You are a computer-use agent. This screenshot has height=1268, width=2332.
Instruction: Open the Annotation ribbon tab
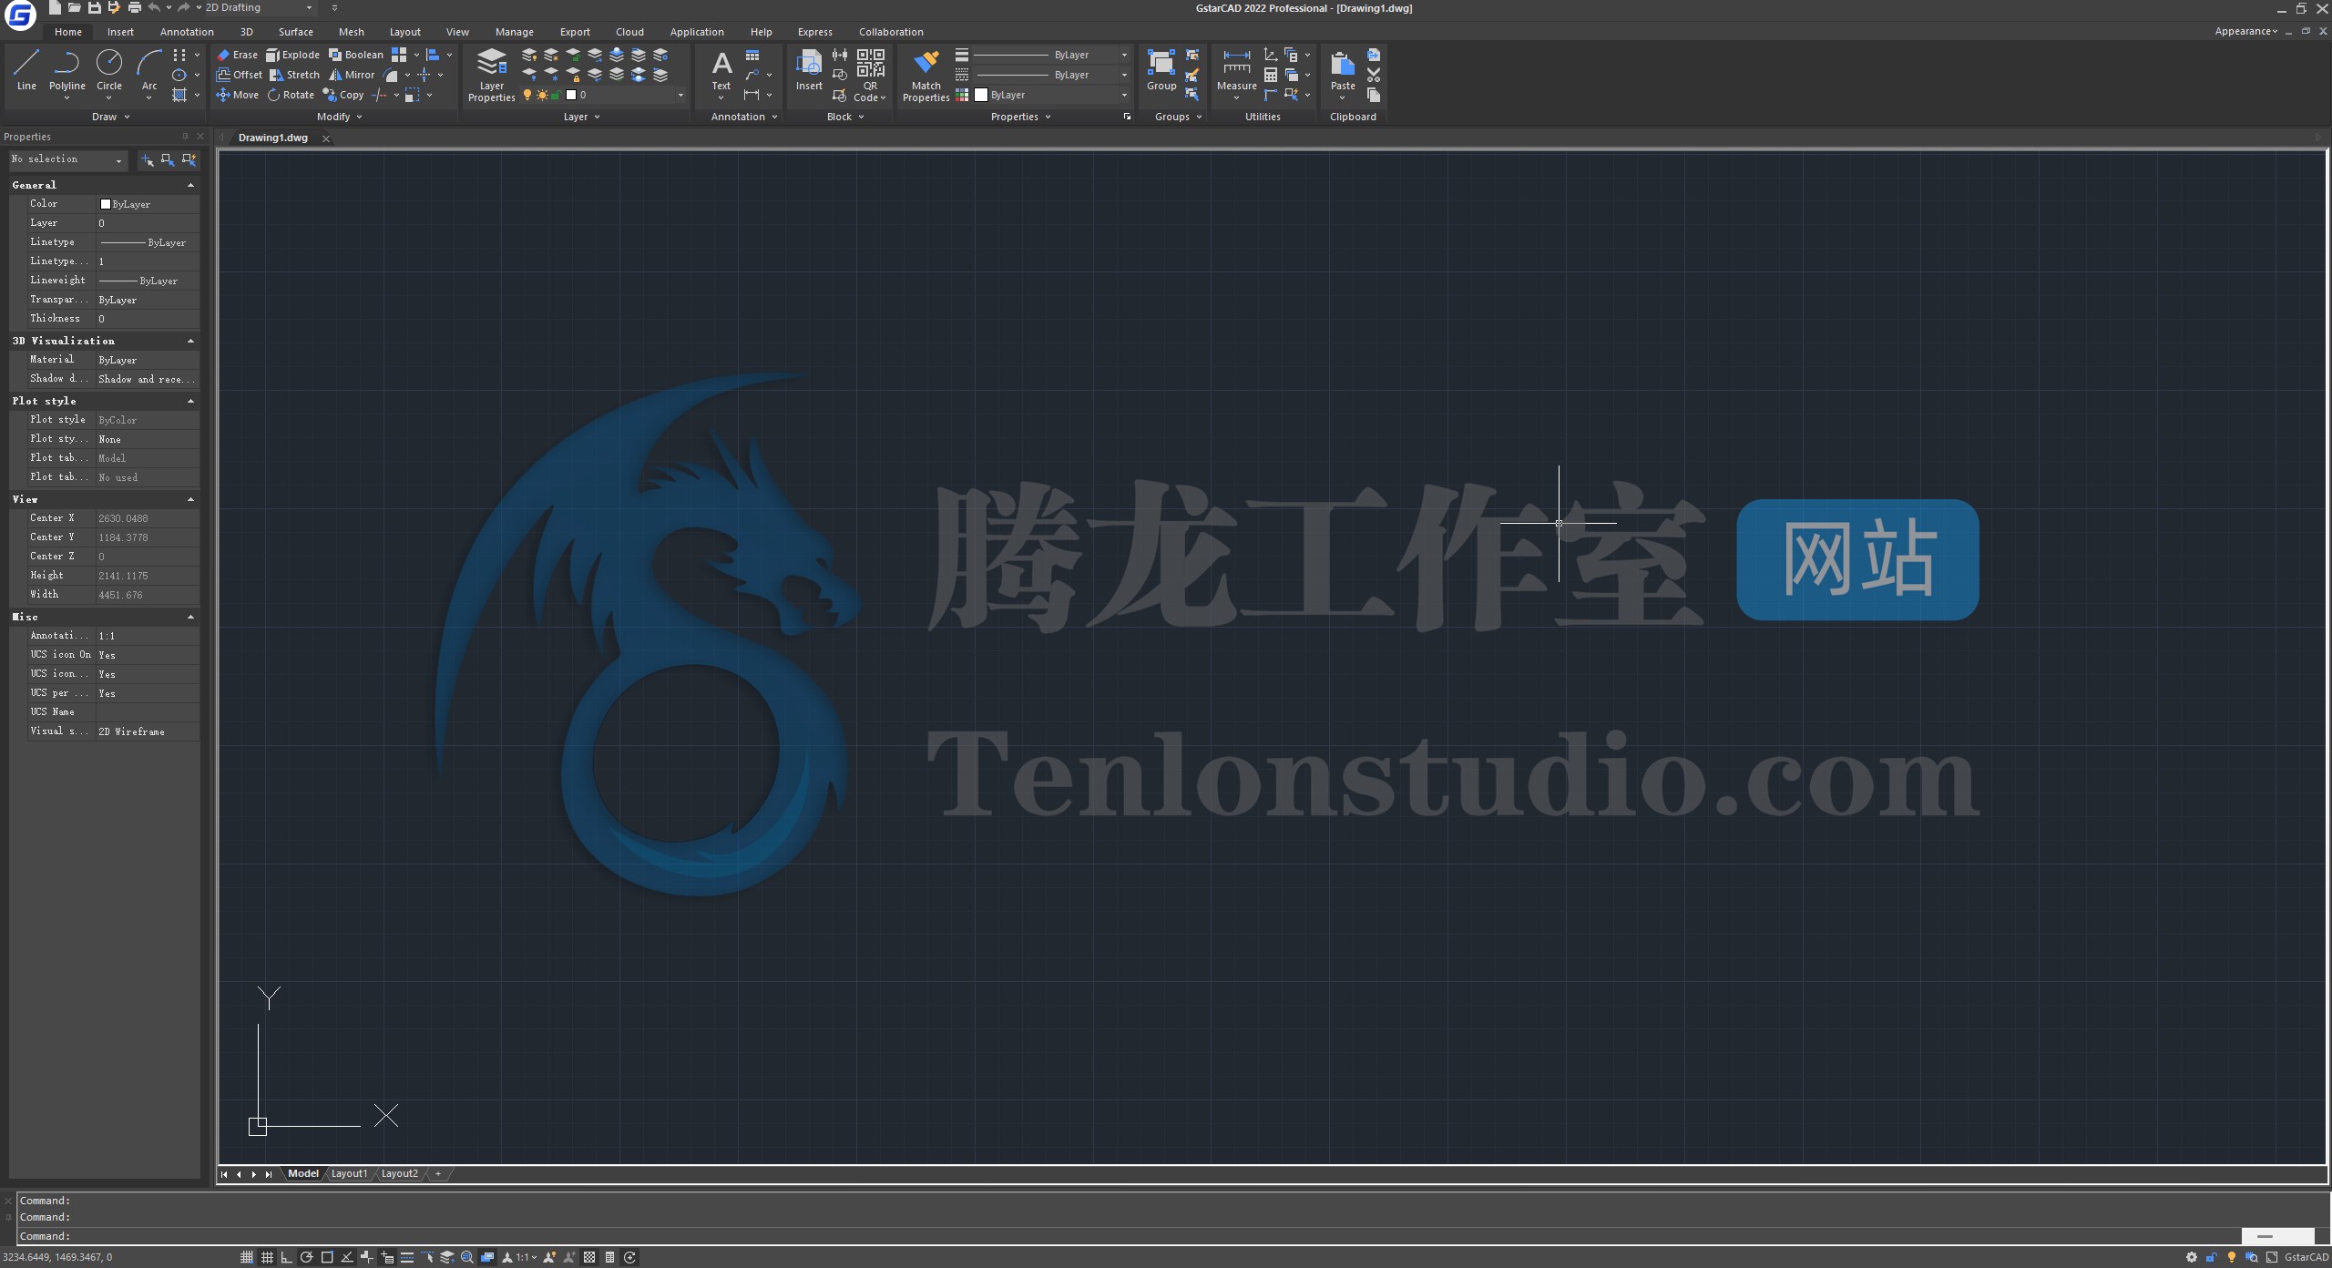point(187,32)
